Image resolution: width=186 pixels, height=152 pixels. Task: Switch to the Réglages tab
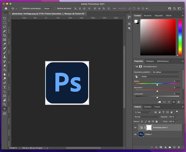(x=150, y=61)
